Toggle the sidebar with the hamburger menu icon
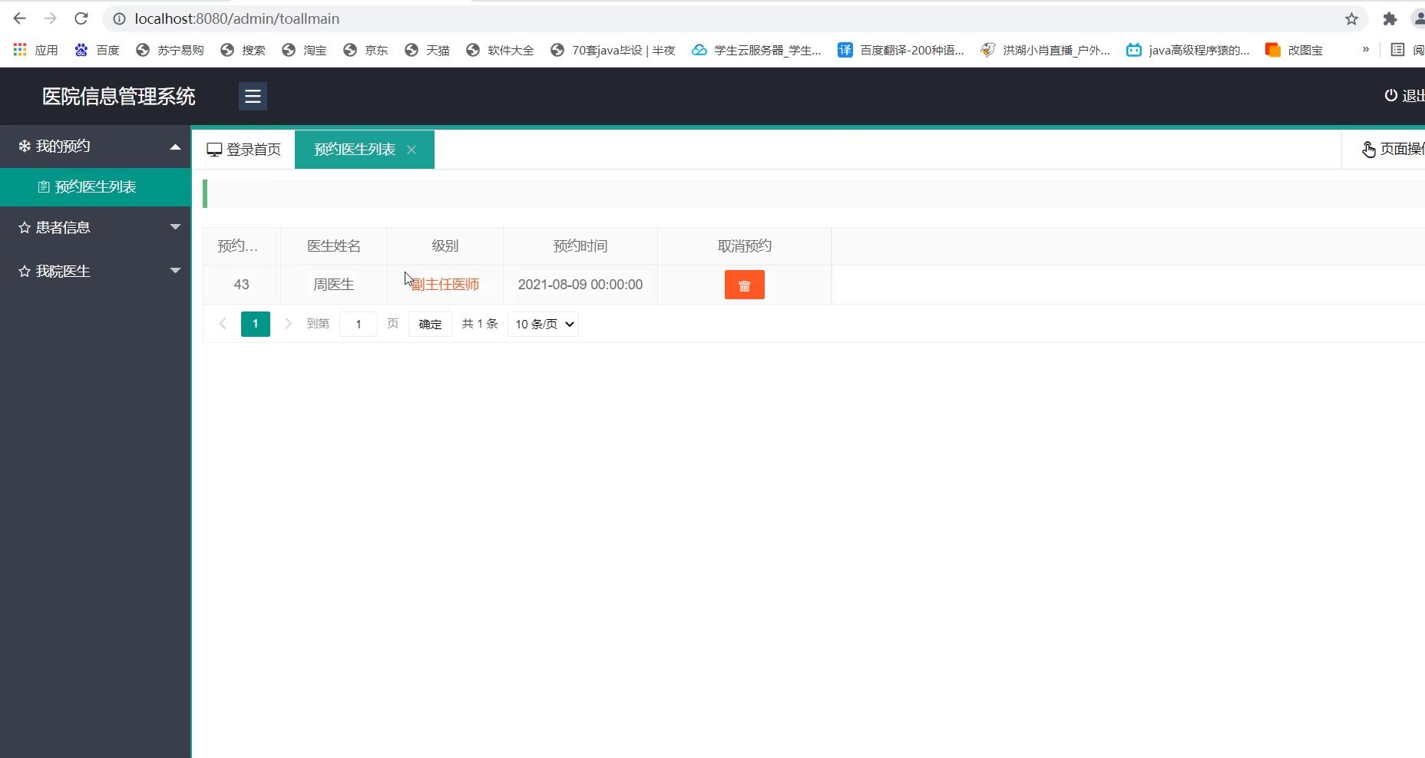This screenshot has height=758, width=1425. [x=253, y=96]
